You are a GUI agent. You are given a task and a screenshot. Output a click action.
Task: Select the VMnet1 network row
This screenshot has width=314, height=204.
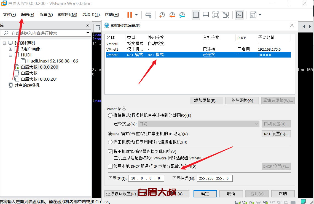pyautogui.click(x=198, y=49)
